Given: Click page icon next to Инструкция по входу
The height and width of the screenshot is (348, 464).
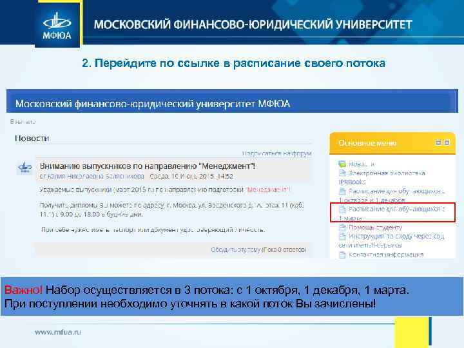Looking at the screenshot, I should pyautogui.click(x=342, y=236).
